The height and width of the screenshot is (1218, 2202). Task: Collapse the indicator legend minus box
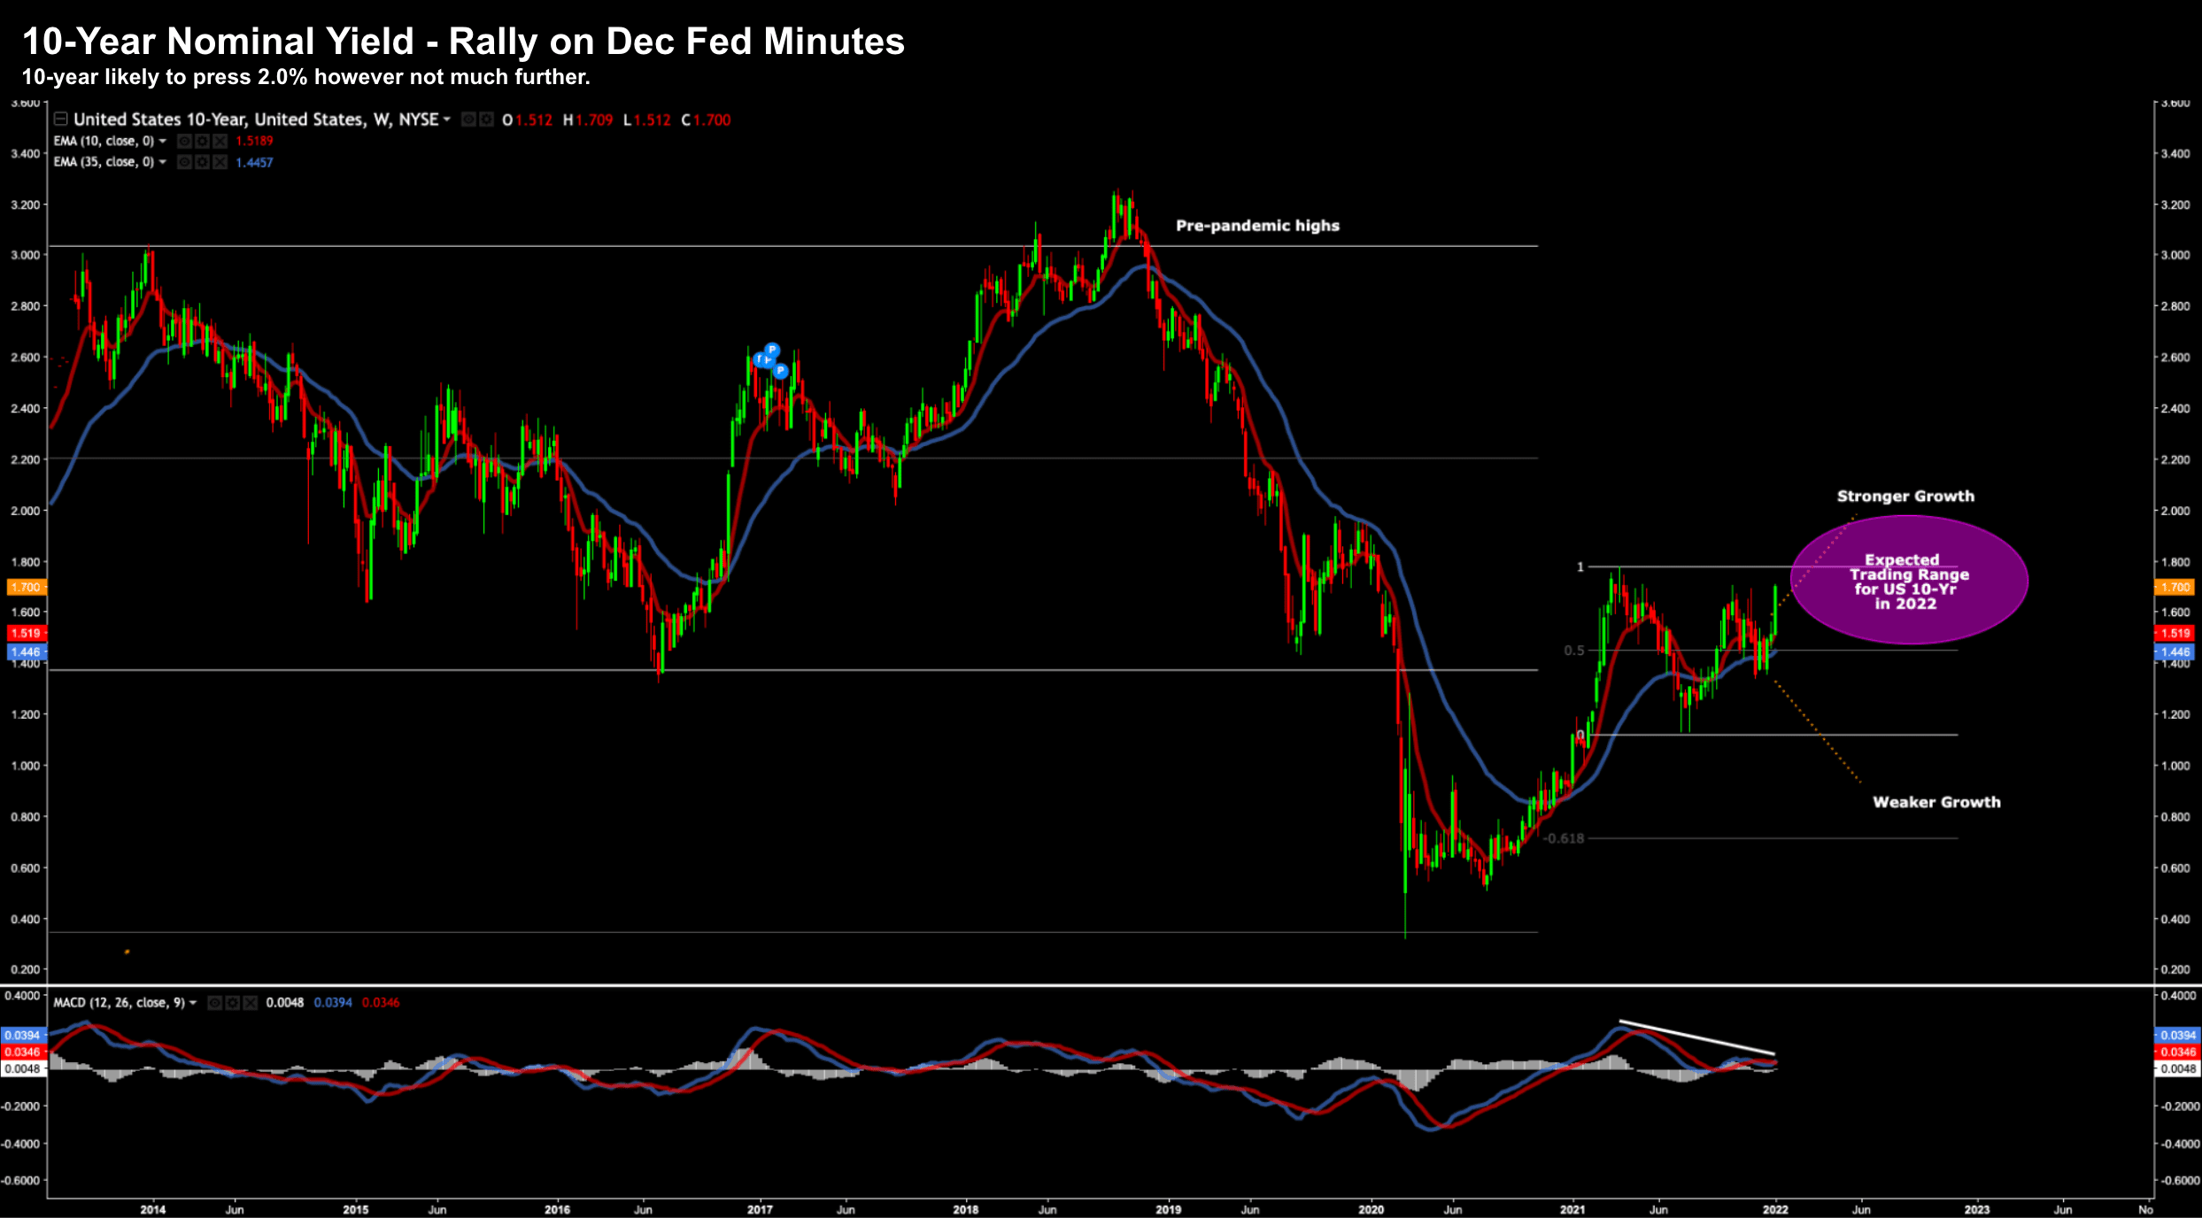tap(60, 119)
